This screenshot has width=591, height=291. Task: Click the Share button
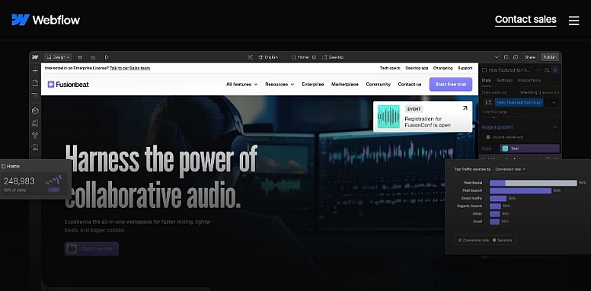530,57
